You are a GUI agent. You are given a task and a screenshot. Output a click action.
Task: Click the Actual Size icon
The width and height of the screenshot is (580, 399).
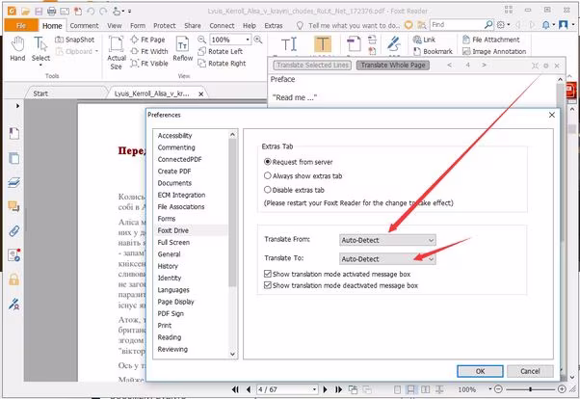click(x=117, y=53)
